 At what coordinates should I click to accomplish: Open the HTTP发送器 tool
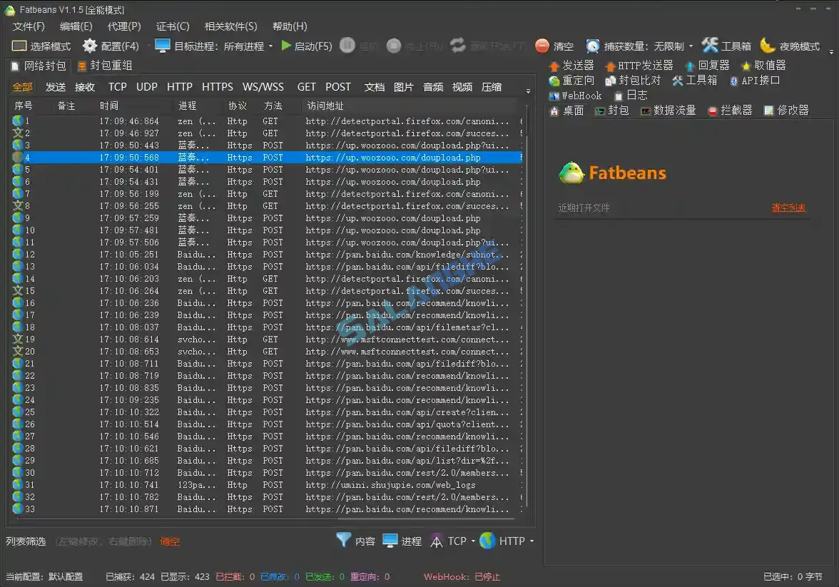pos(644,65)
